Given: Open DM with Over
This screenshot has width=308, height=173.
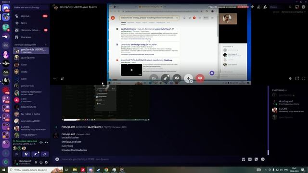Looking at the screenshot, I should pos(31,65).
